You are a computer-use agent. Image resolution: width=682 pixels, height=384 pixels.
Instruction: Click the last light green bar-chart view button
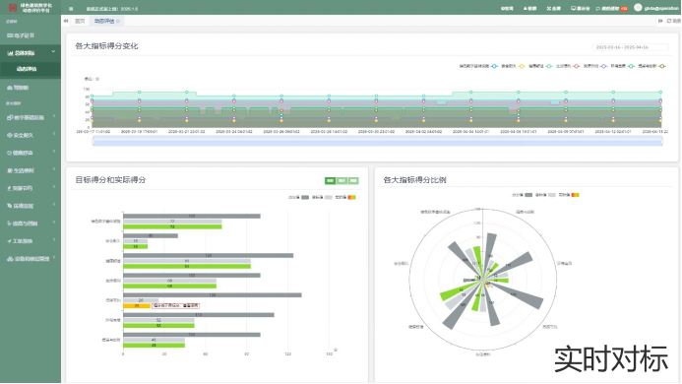[353, 181]
